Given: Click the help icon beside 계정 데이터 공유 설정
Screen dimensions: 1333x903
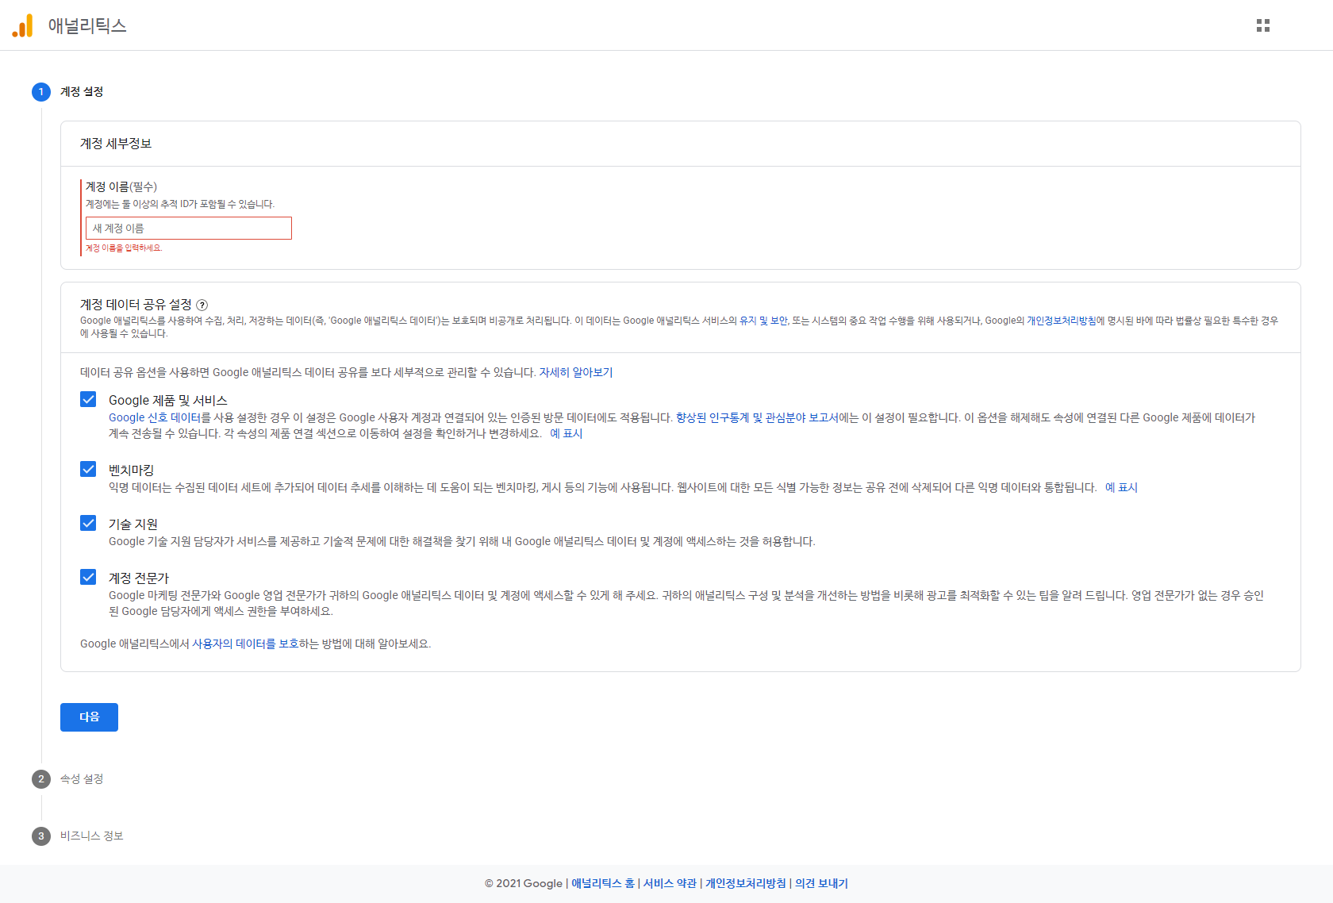Looking at the screenshot, I should (202, 305).
